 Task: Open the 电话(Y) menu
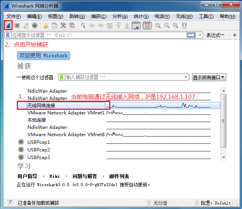(x=162, y=16)
